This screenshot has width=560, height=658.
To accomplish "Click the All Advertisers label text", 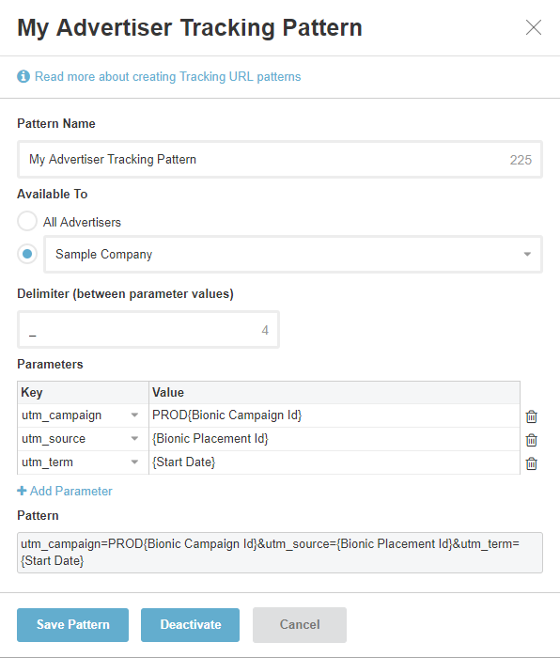I will point(82,222).
